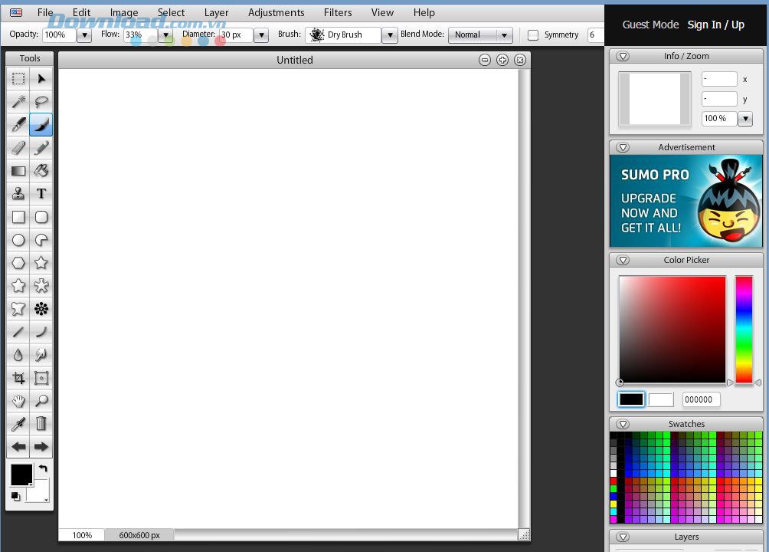
Task: Choose the Gradient tool
Action: [18, 170]
